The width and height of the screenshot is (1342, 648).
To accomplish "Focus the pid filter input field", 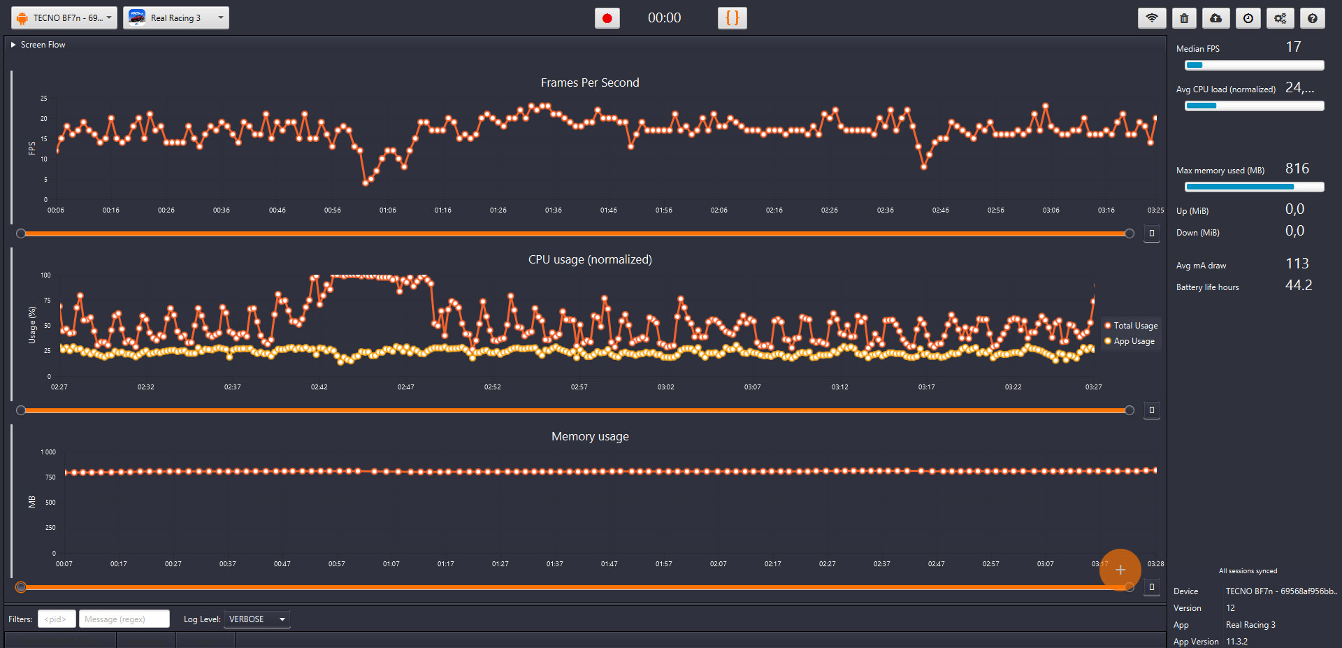I will point(56,619).
